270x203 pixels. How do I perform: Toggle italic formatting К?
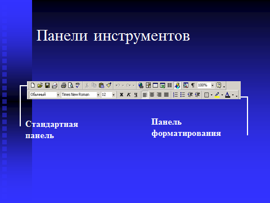click(x=129, y=95)
